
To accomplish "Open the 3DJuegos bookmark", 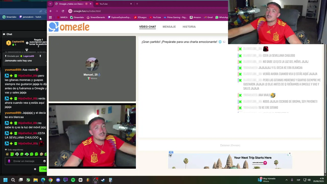I will point(140,17).
